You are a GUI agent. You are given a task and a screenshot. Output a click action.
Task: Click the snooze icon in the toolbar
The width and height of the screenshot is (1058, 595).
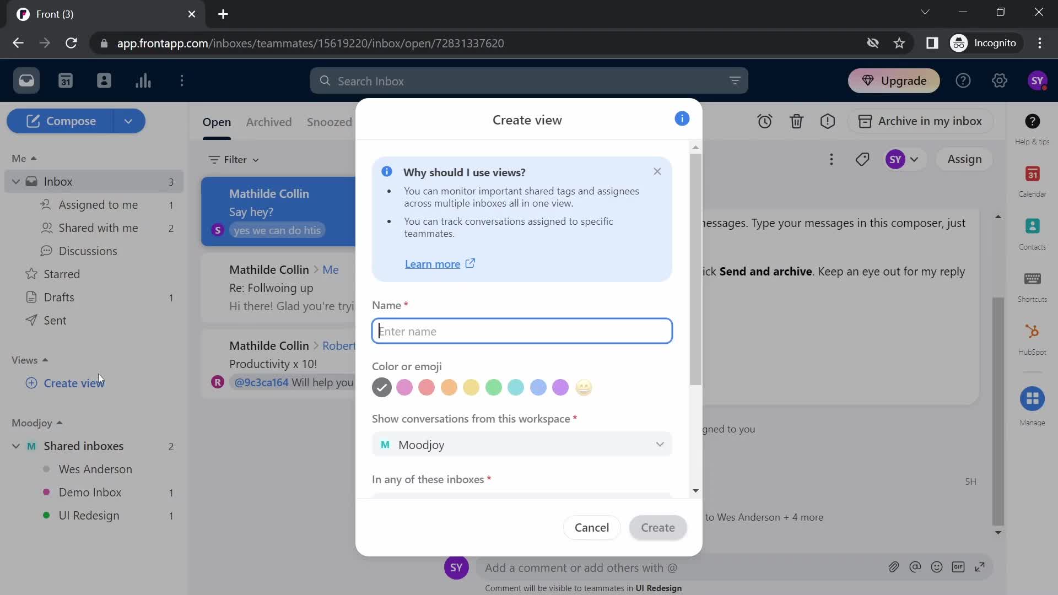pyautogui.click(x=765, y=121)
